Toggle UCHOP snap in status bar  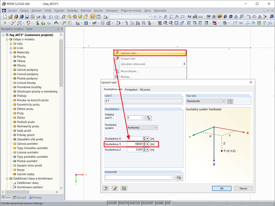[x=112, y=203]
